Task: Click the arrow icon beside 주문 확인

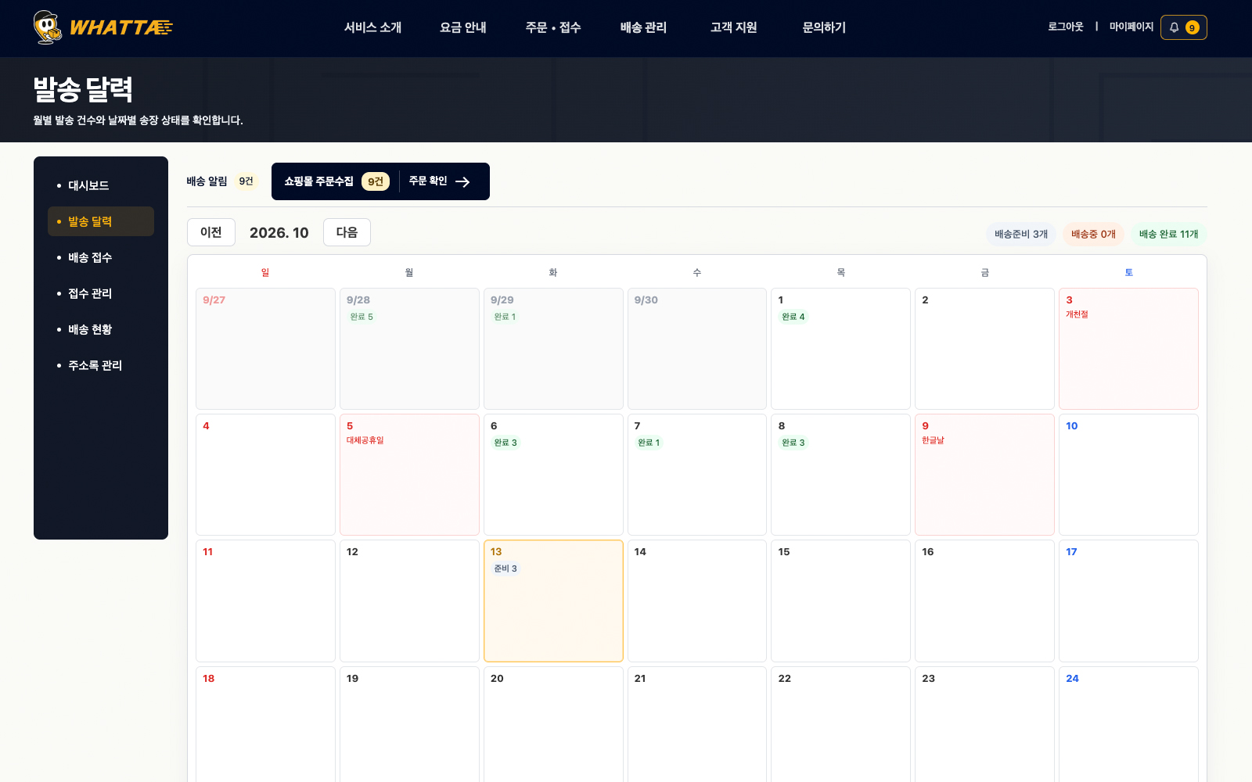Action: click(x=462, y=181)
